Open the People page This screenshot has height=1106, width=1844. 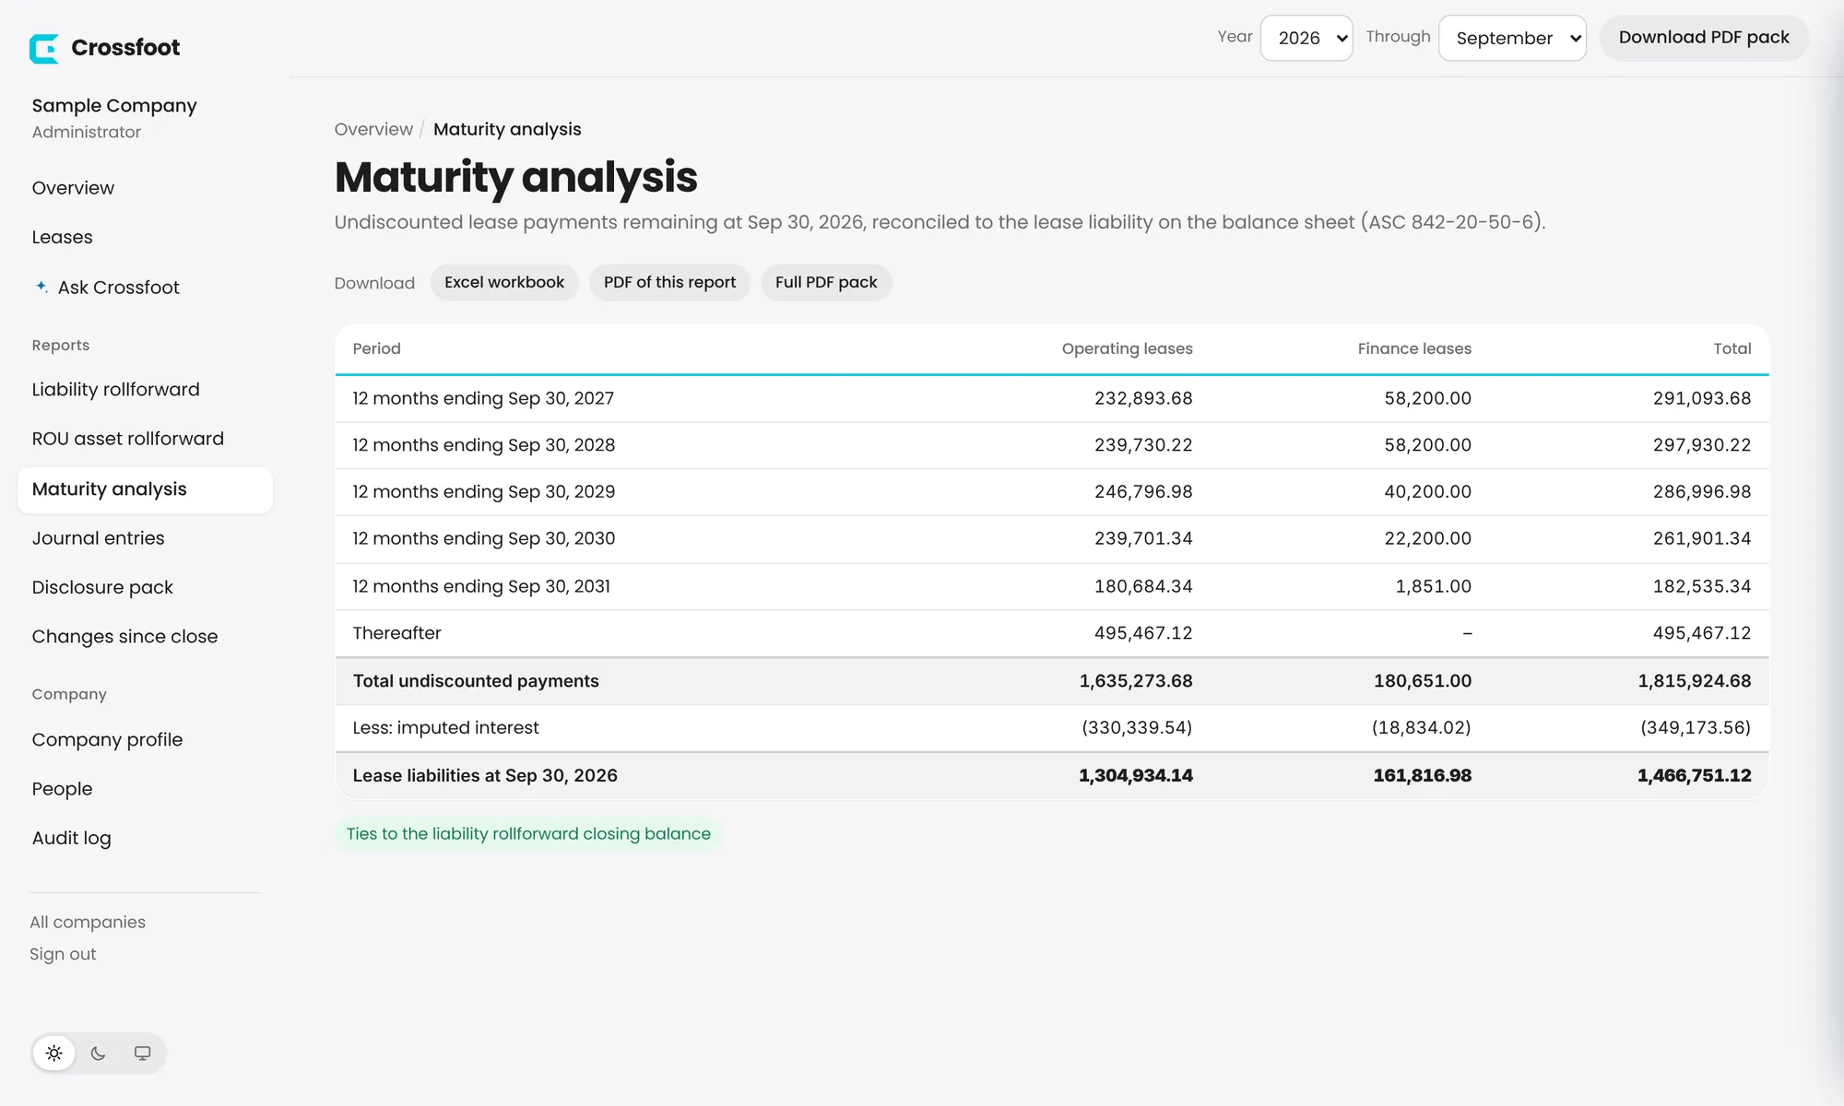pyautogui.click(x=62, y=789)
